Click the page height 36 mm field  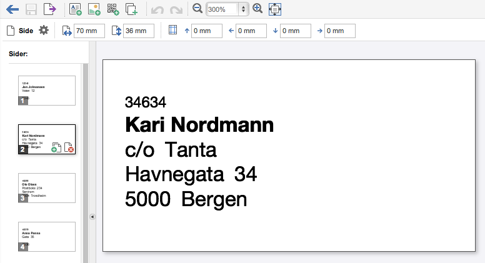coord(138,31)
